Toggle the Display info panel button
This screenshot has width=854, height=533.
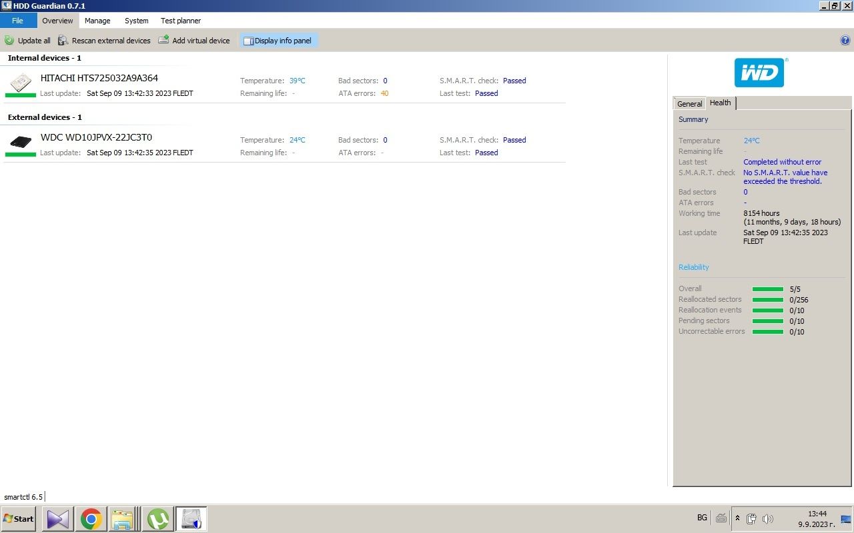(278, 41)
